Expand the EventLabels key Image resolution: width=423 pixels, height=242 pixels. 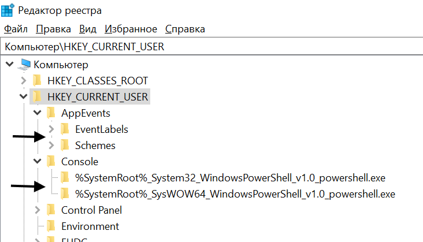pyautogui.click(x=51, y=129)
